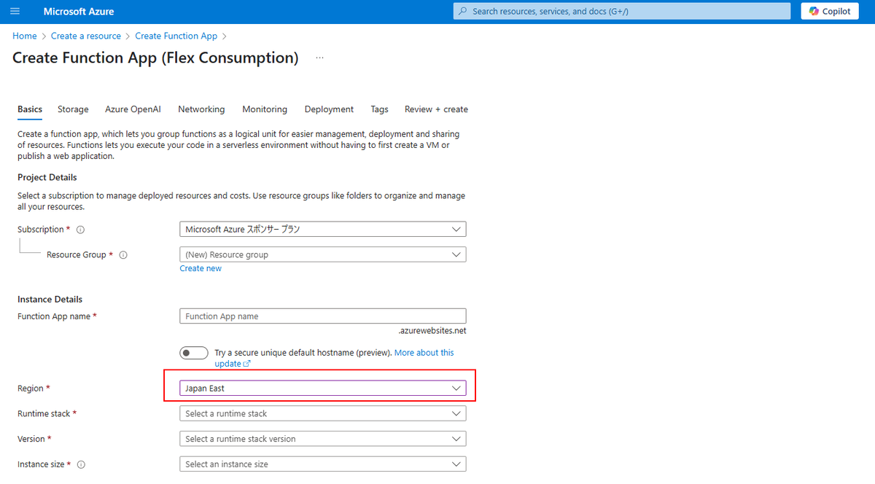Open the runtime stack Version dropdown

point(323,439)
